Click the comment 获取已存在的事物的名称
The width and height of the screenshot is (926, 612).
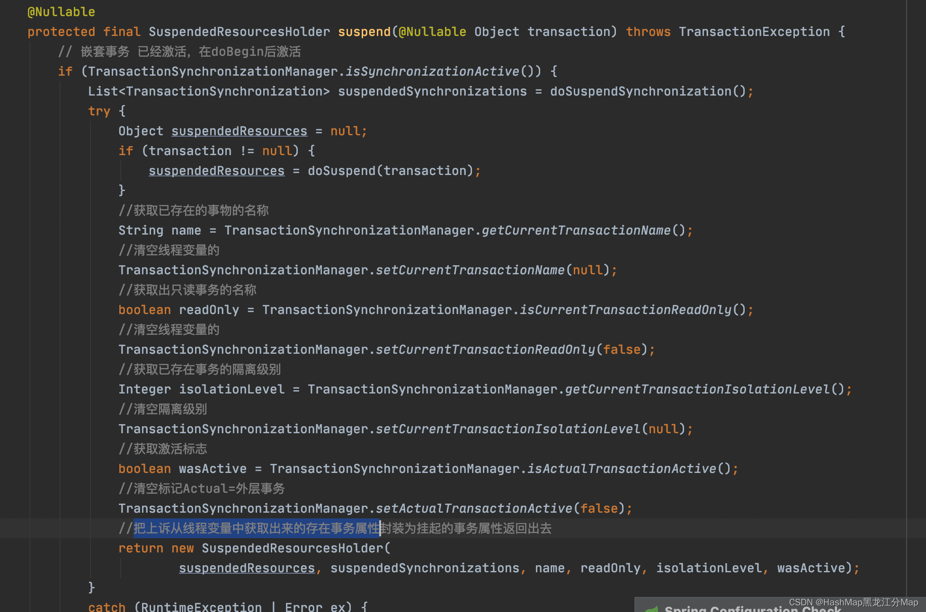(194, 210)
